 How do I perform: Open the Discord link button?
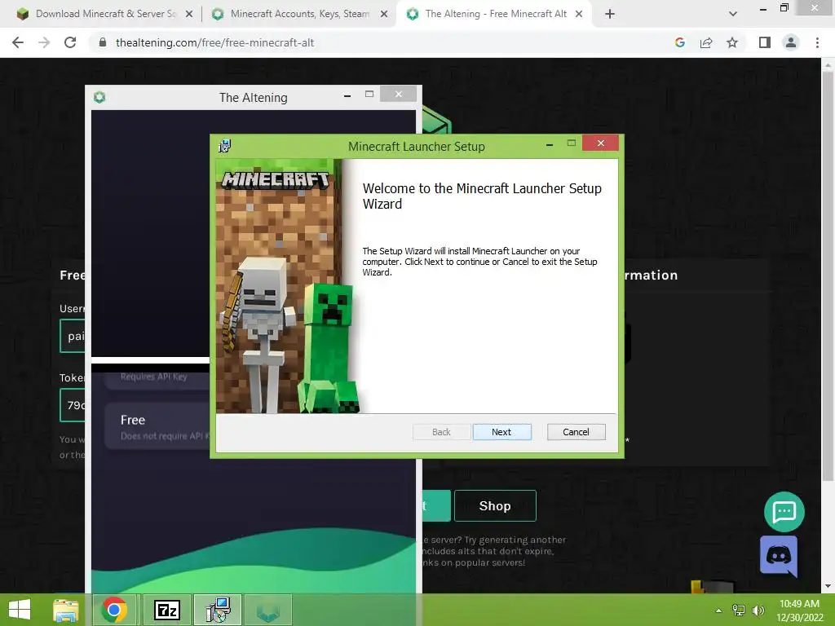[779, 556]
